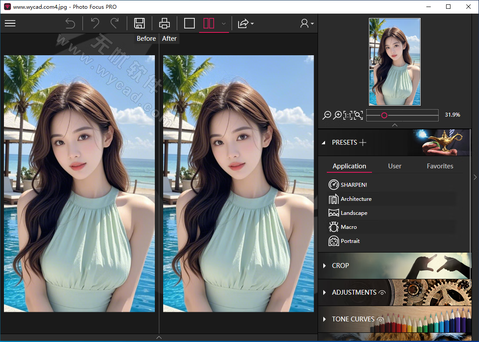Toggle the split before/after compare view
Screen dimensions: 479x342
209,24
